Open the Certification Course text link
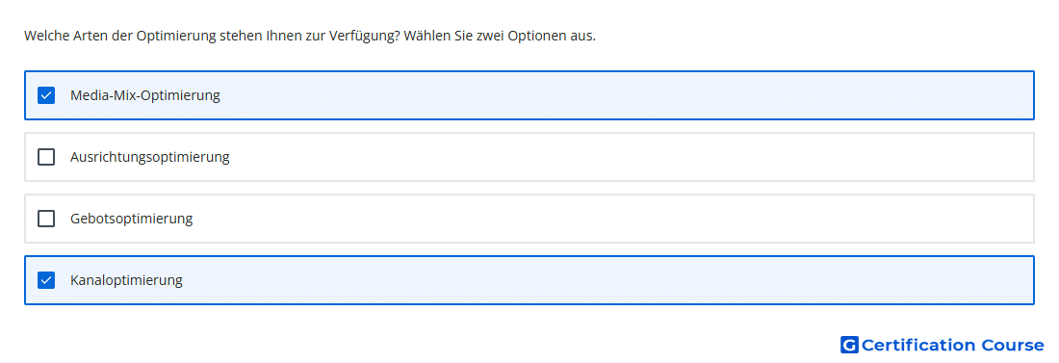The image size is (1059, 363). coord(952,345)
